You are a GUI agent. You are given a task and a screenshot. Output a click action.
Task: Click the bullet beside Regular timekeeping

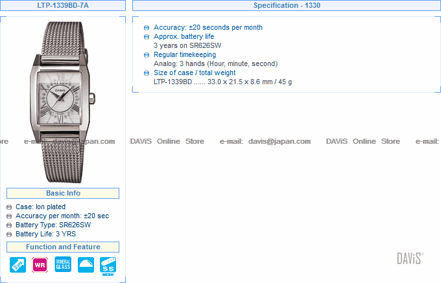[x=147, y=55]
